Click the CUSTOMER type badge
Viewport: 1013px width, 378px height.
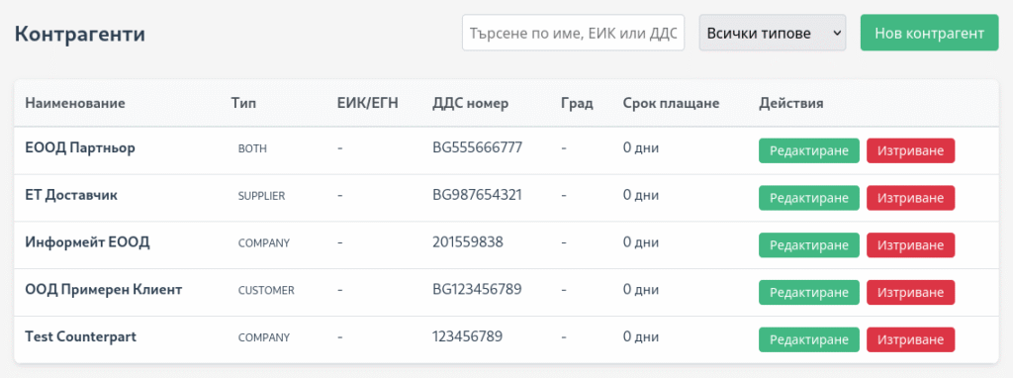click(x=266, y=290)
